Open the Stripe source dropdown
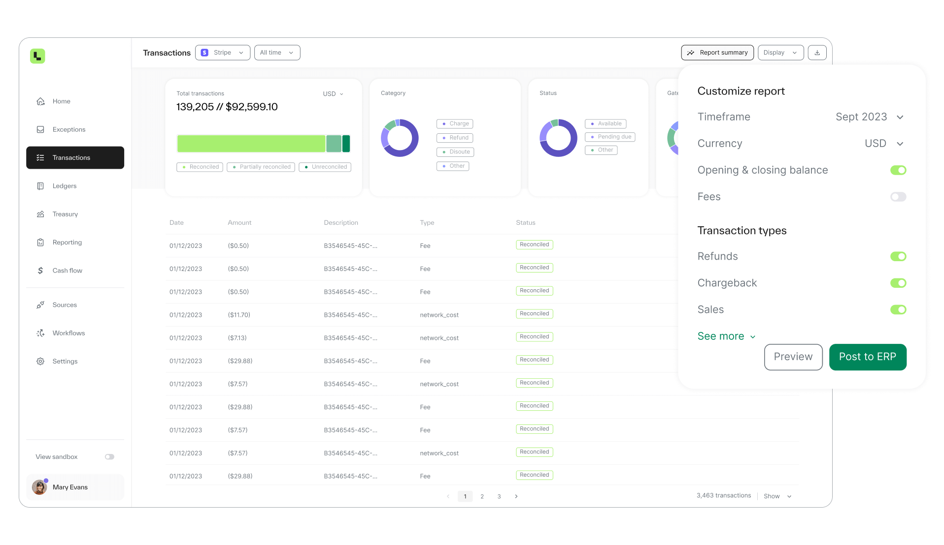This screenshot has width=944, height=545. [x=223, y=53]
